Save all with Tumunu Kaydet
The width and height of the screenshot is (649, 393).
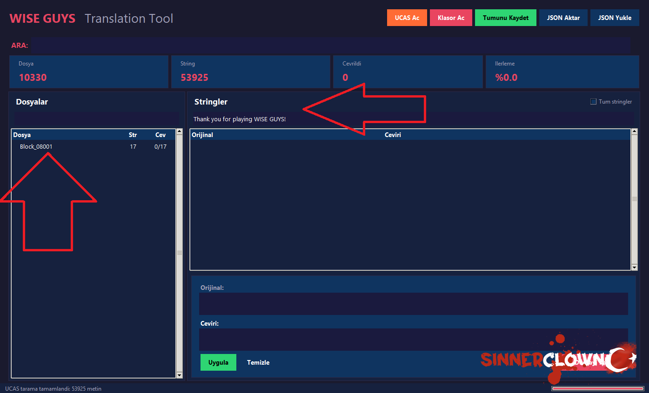tap(505, 18)
